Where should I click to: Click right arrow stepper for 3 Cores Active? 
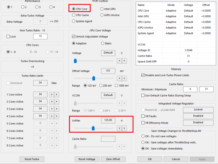pos(57,109)
